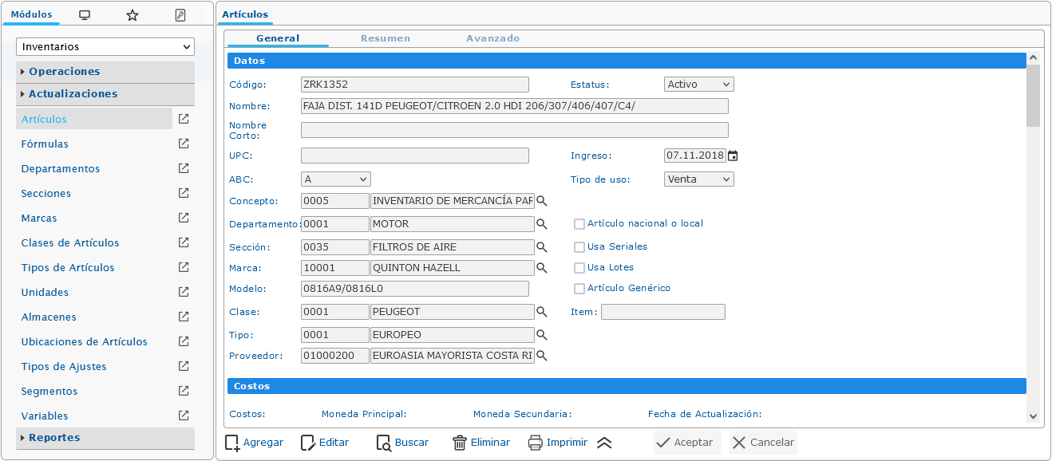This screenshot has width=1052, height=461.
Task: Open the Estatus dropdown
Action: [x=699, y=85]
